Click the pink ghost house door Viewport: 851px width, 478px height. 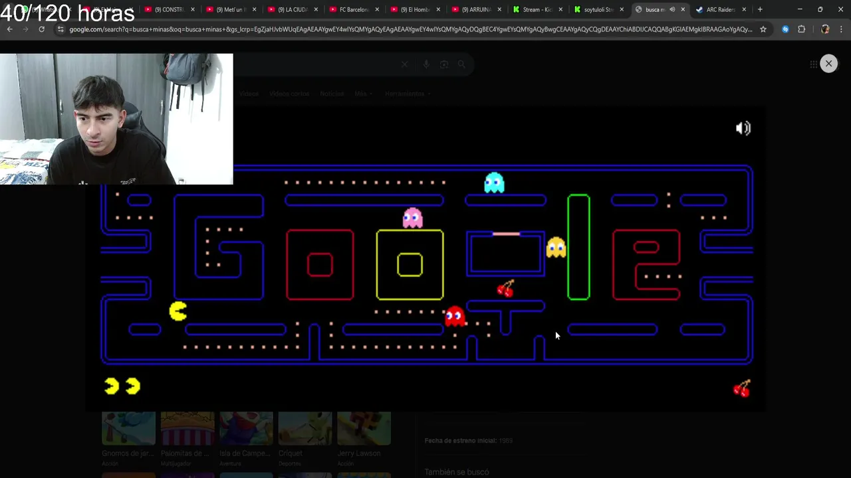pos(506,234)
